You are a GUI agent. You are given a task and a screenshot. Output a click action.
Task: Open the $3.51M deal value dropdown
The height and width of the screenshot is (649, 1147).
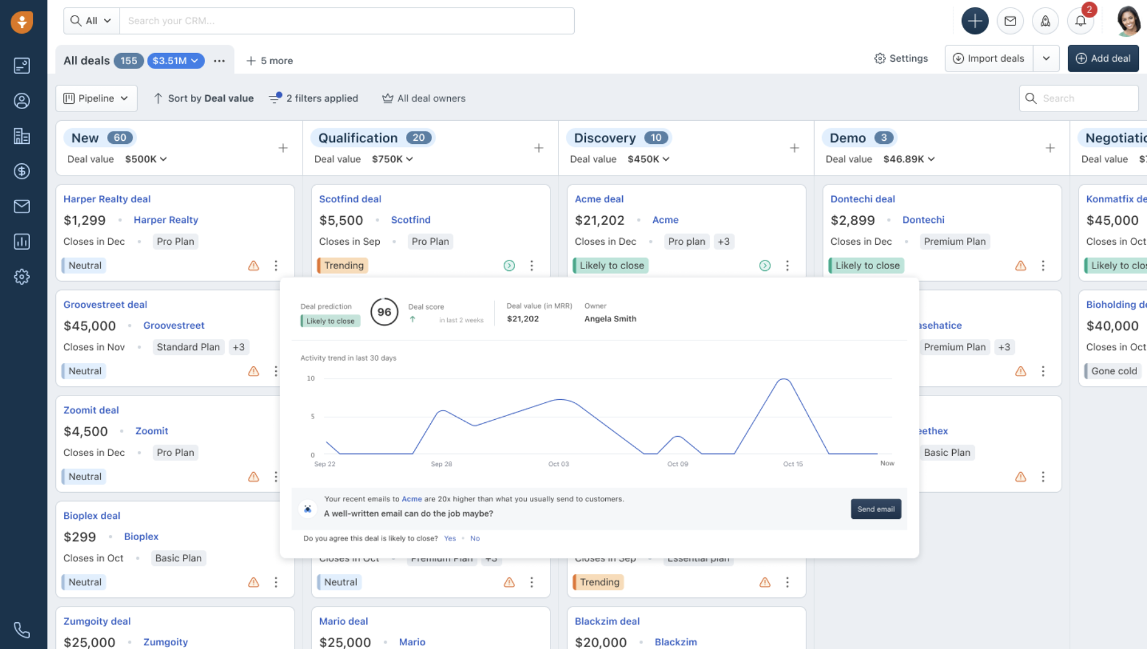[176, 60]
